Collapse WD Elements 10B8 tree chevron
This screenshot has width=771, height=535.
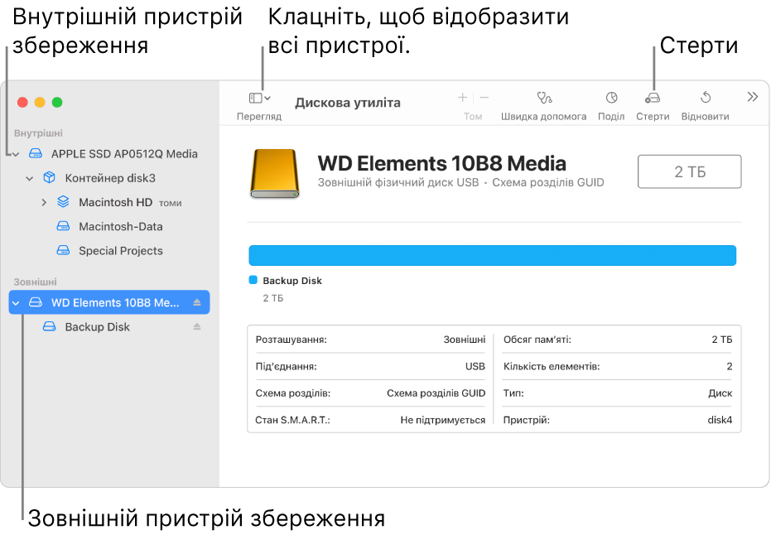[x=16, y=303]
